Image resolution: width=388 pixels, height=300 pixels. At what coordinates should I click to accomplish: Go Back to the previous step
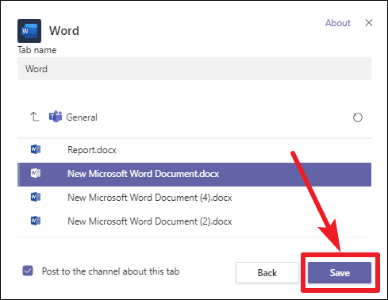pyautogui.click(x=267, y=273)
